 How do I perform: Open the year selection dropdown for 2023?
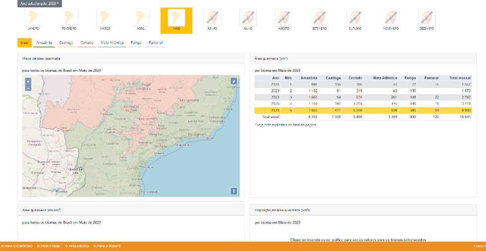tap(39, 3)
